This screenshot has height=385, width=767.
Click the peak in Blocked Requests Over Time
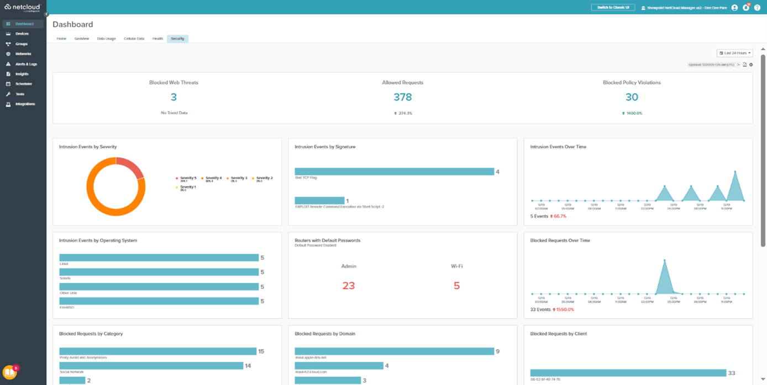tap(665, 260)
